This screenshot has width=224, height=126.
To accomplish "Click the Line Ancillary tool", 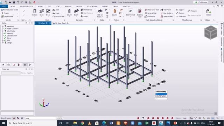I will [167, 13].
